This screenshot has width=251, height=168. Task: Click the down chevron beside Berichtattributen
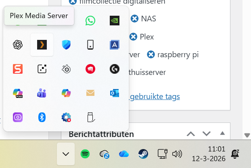pos(207,133)
